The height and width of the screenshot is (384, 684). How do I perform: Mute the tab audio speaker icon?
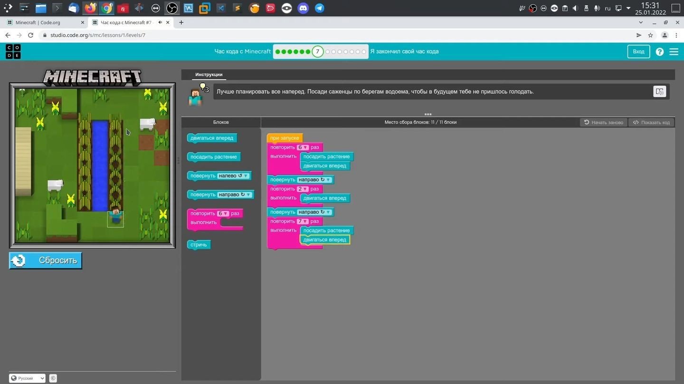coord(160,22)
